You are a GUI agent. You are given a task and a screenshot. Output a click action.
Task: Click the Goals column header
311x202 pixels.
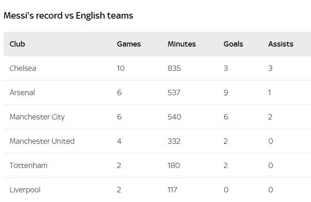tap(233, 44)
